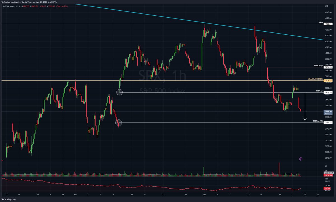The width and height of the screenshot is (336, 202).
Task: Select the circle marker at the CPI Gap Fill line's start
Action: point(119,123)
